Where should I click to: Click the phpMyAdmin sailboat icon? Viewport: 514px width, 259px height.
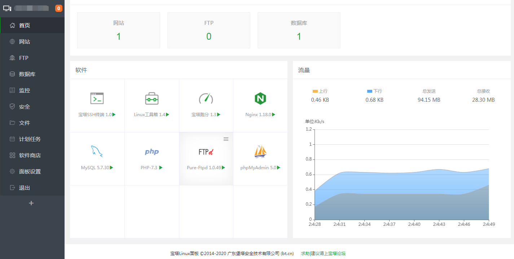260,152
